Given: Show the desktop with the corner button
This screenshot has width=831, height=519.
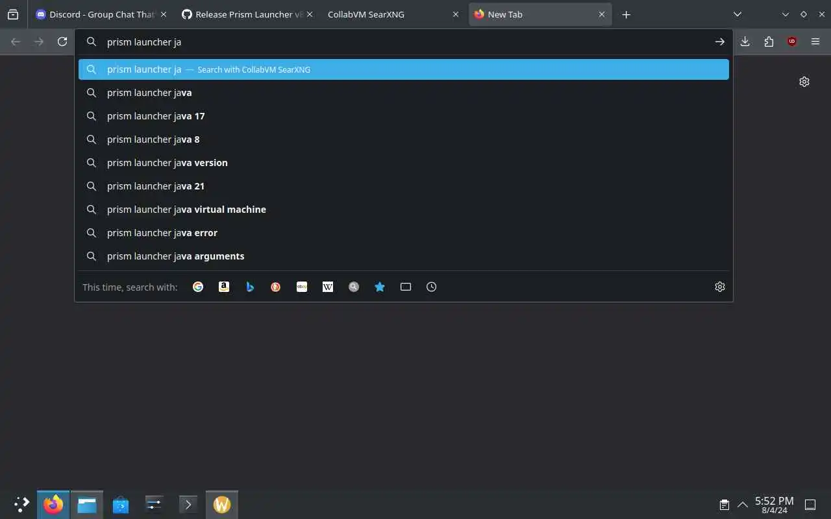Looking at the screenshot, I should click(x=810, y=505).
